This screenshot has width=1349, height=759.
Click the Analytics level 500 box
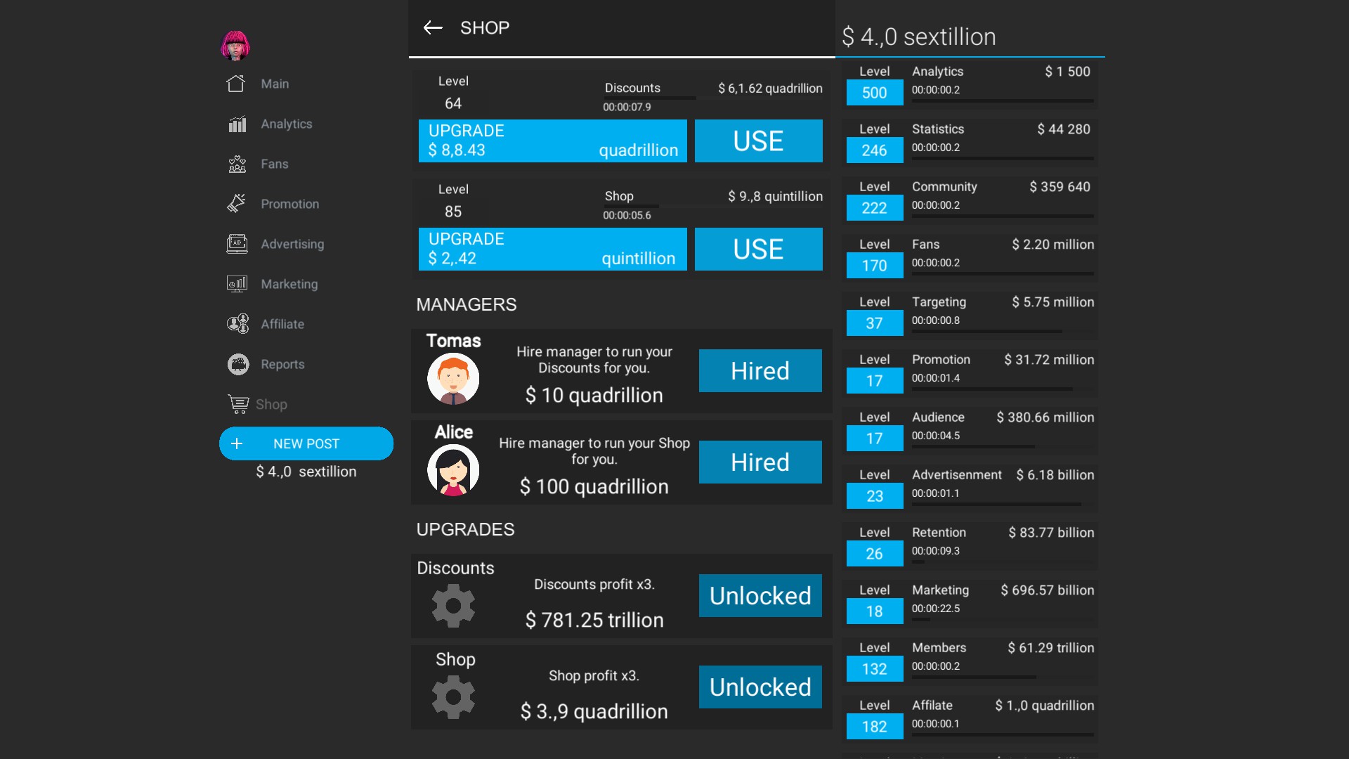coord(874,93)
